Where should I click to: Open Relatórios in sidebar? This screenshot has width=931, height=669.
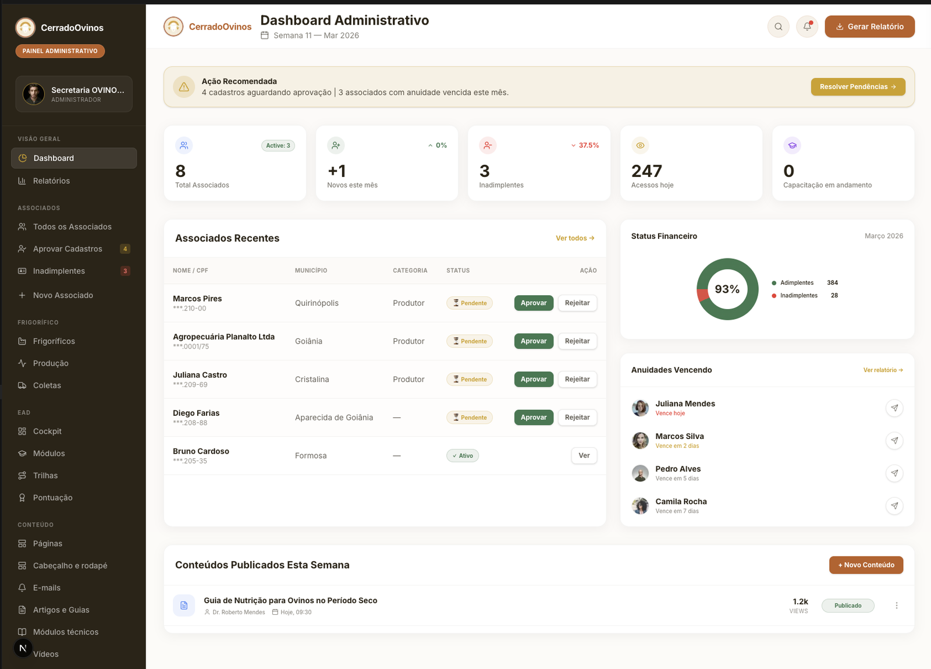[x=74, y=181]
